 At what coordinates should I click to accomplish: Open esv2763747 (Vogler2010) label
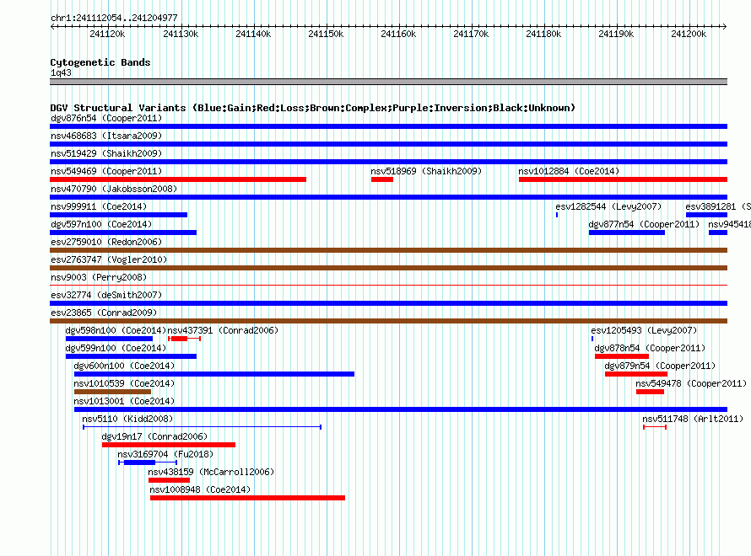point(109,259)
